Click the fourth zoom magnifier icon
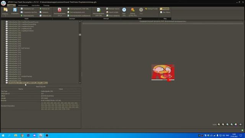Viewport: 245px width, 138px height. [232, 124]
